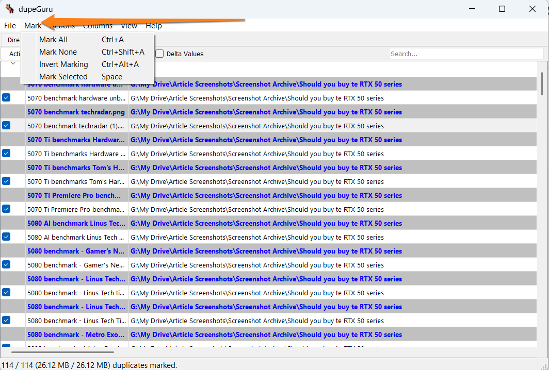Maximize the dupeGuru window
The image size is (549, 370).
point(502,9)
